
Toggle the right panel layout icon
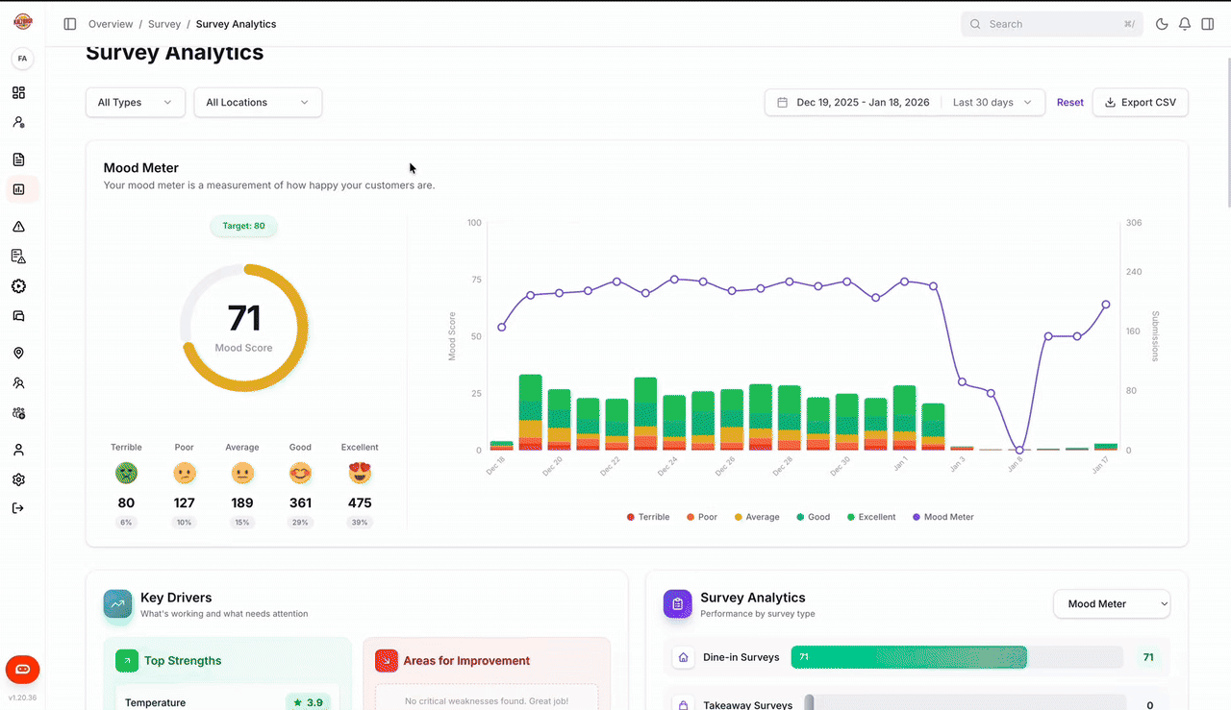click(1207, 23)
